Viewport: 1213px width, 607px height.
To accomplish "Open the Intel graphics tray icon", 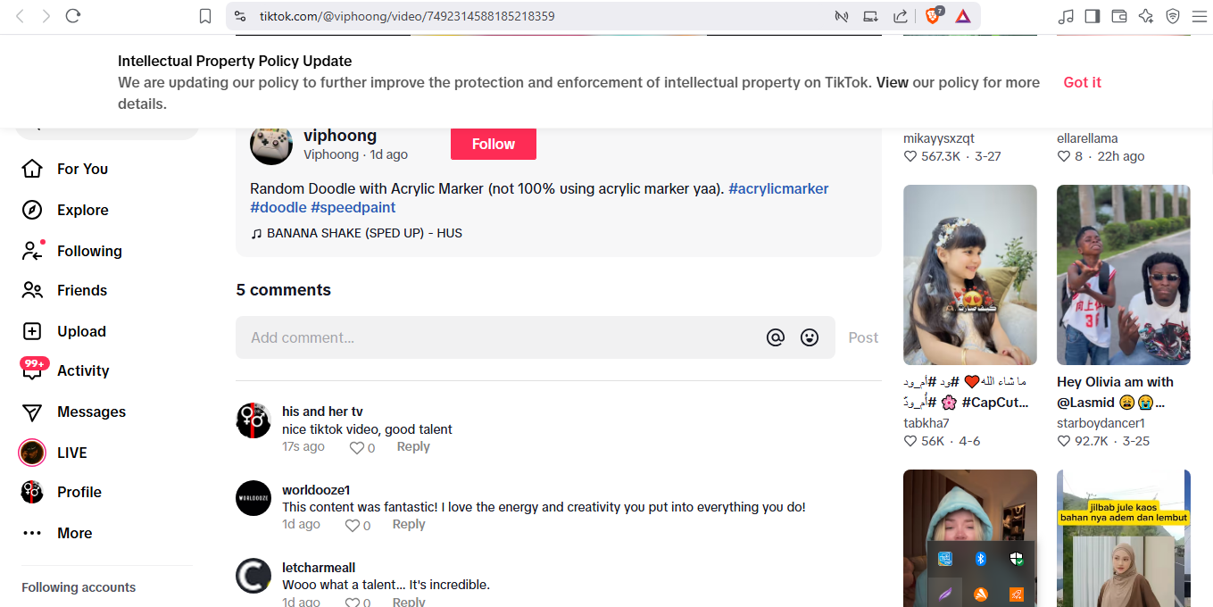I will pos(944,559).
